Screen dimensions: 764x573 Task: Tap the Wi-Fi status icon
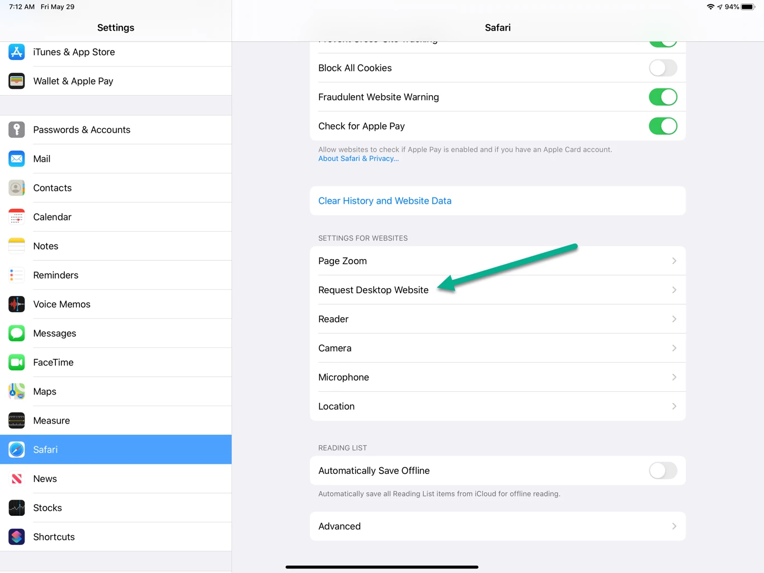point(710,7)
